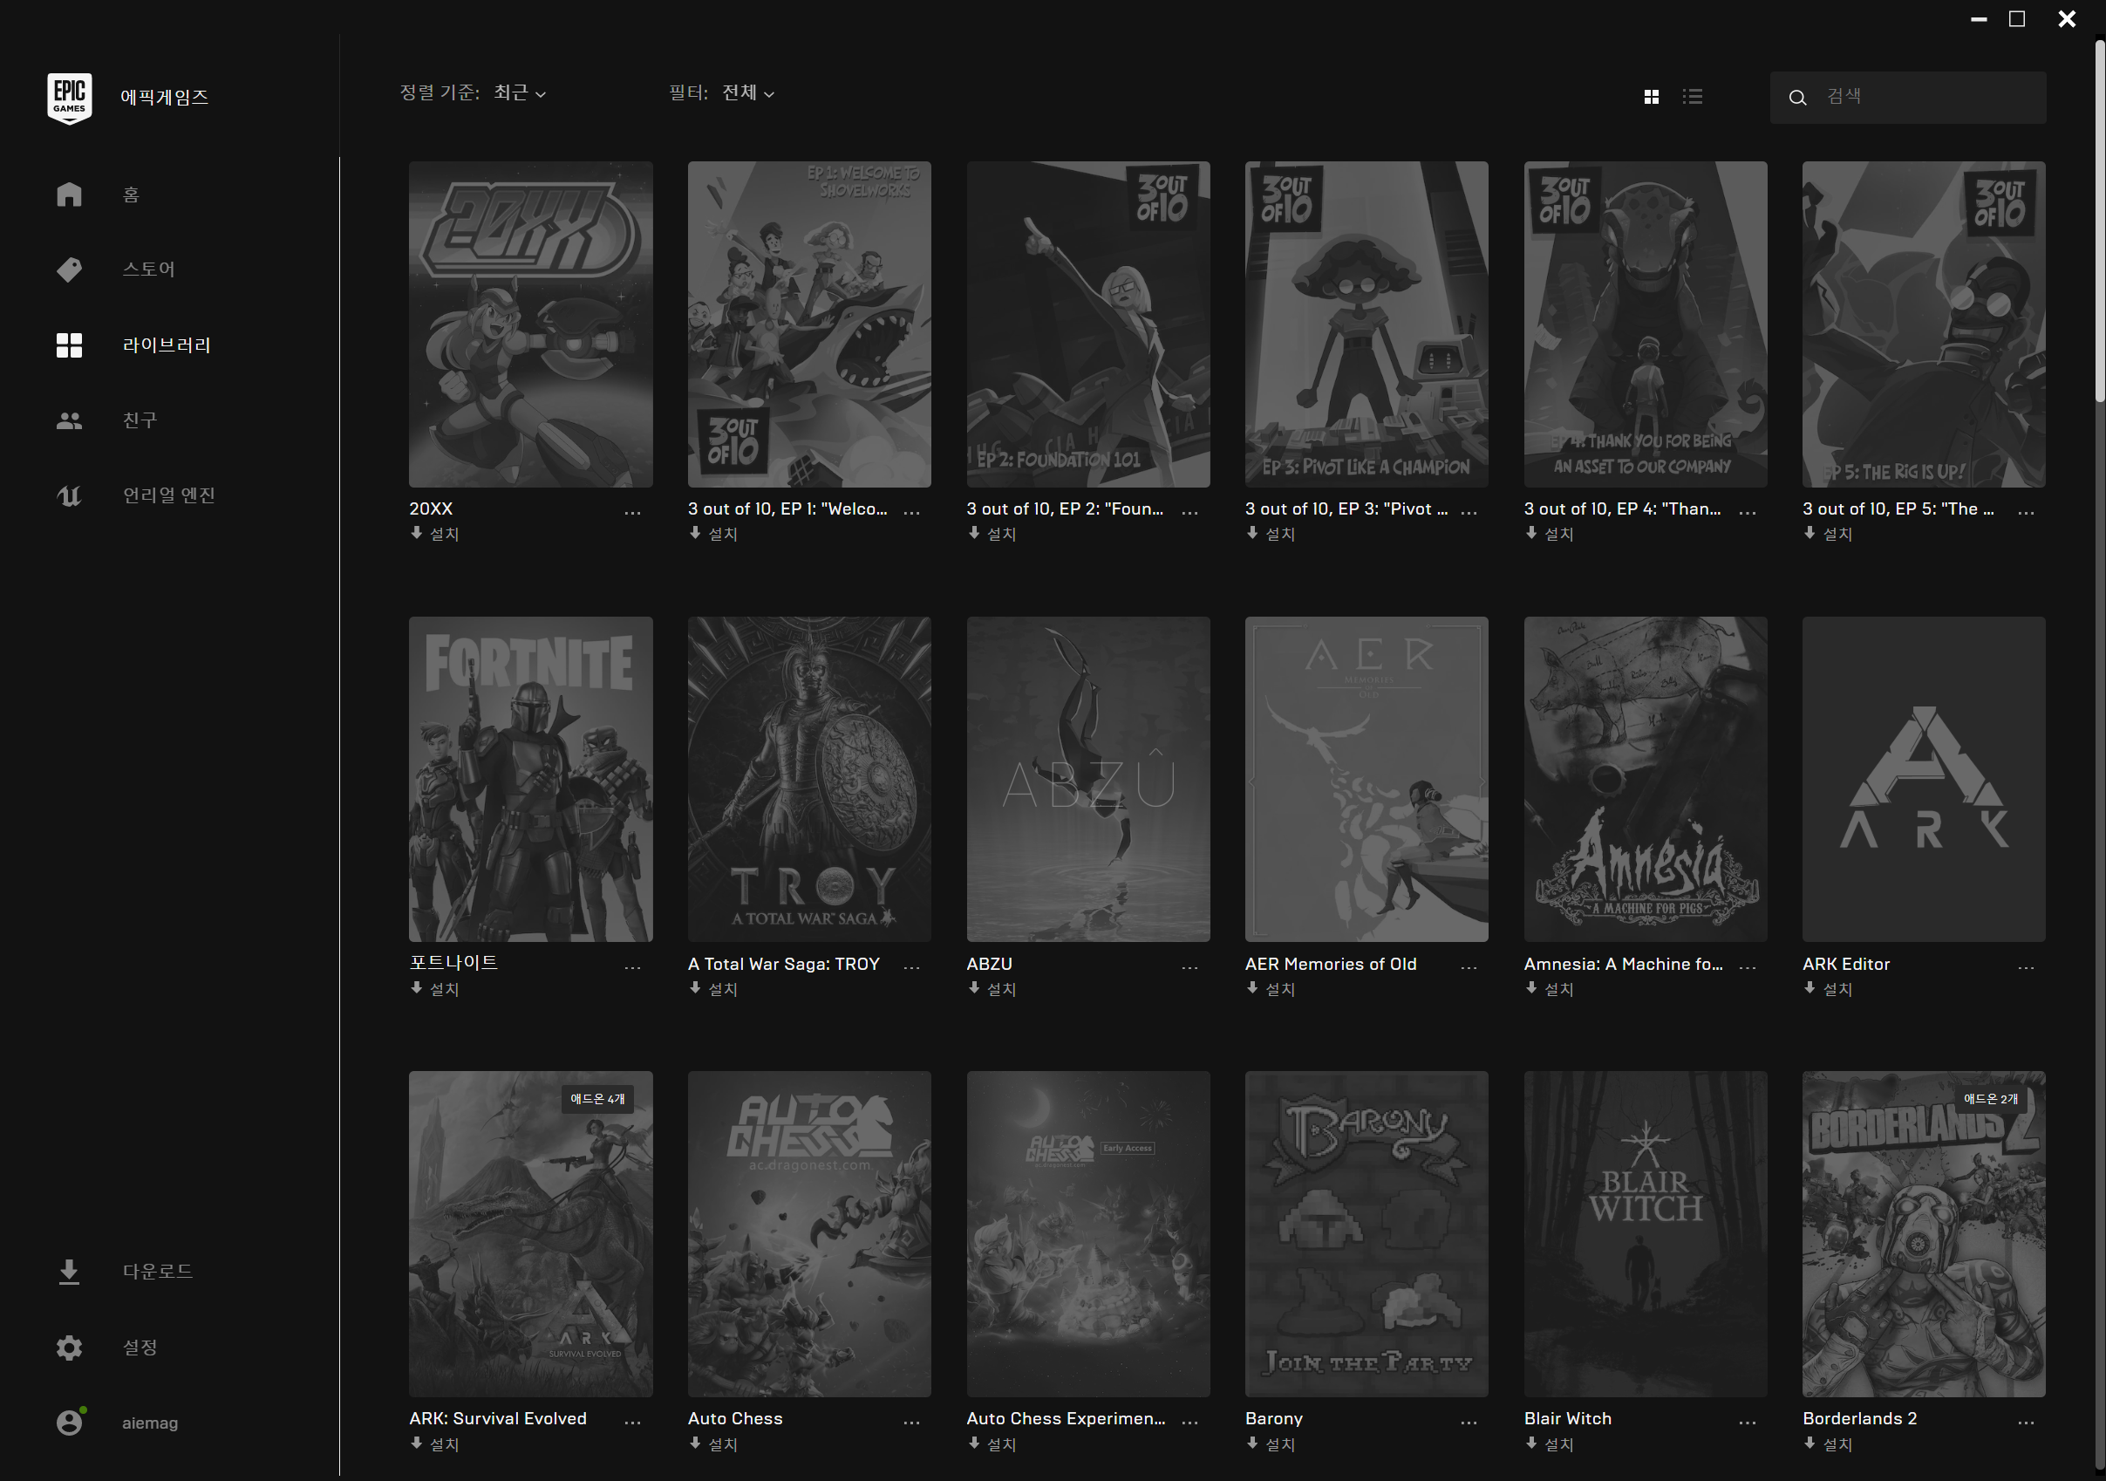Open three-dot menu for 포트나이트
This screenshot has height=1481, width=2106.
click(x=633, y=967)
